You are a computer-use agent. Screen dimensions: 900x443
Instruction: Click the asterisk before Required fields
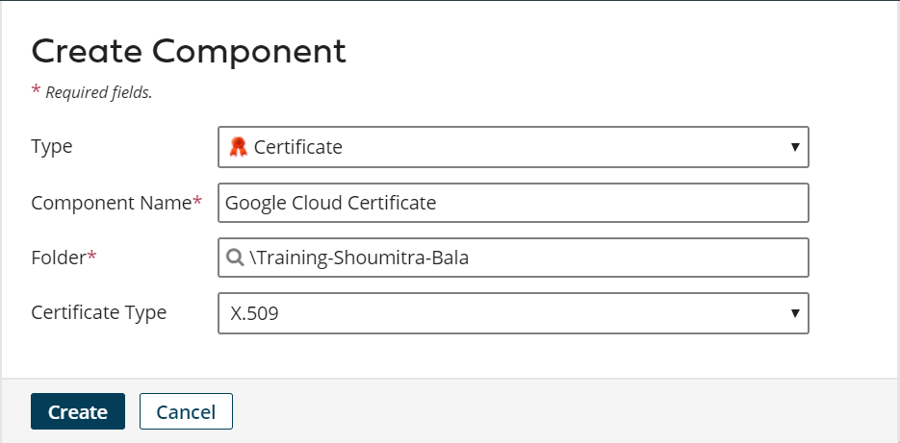click(37, 90)
